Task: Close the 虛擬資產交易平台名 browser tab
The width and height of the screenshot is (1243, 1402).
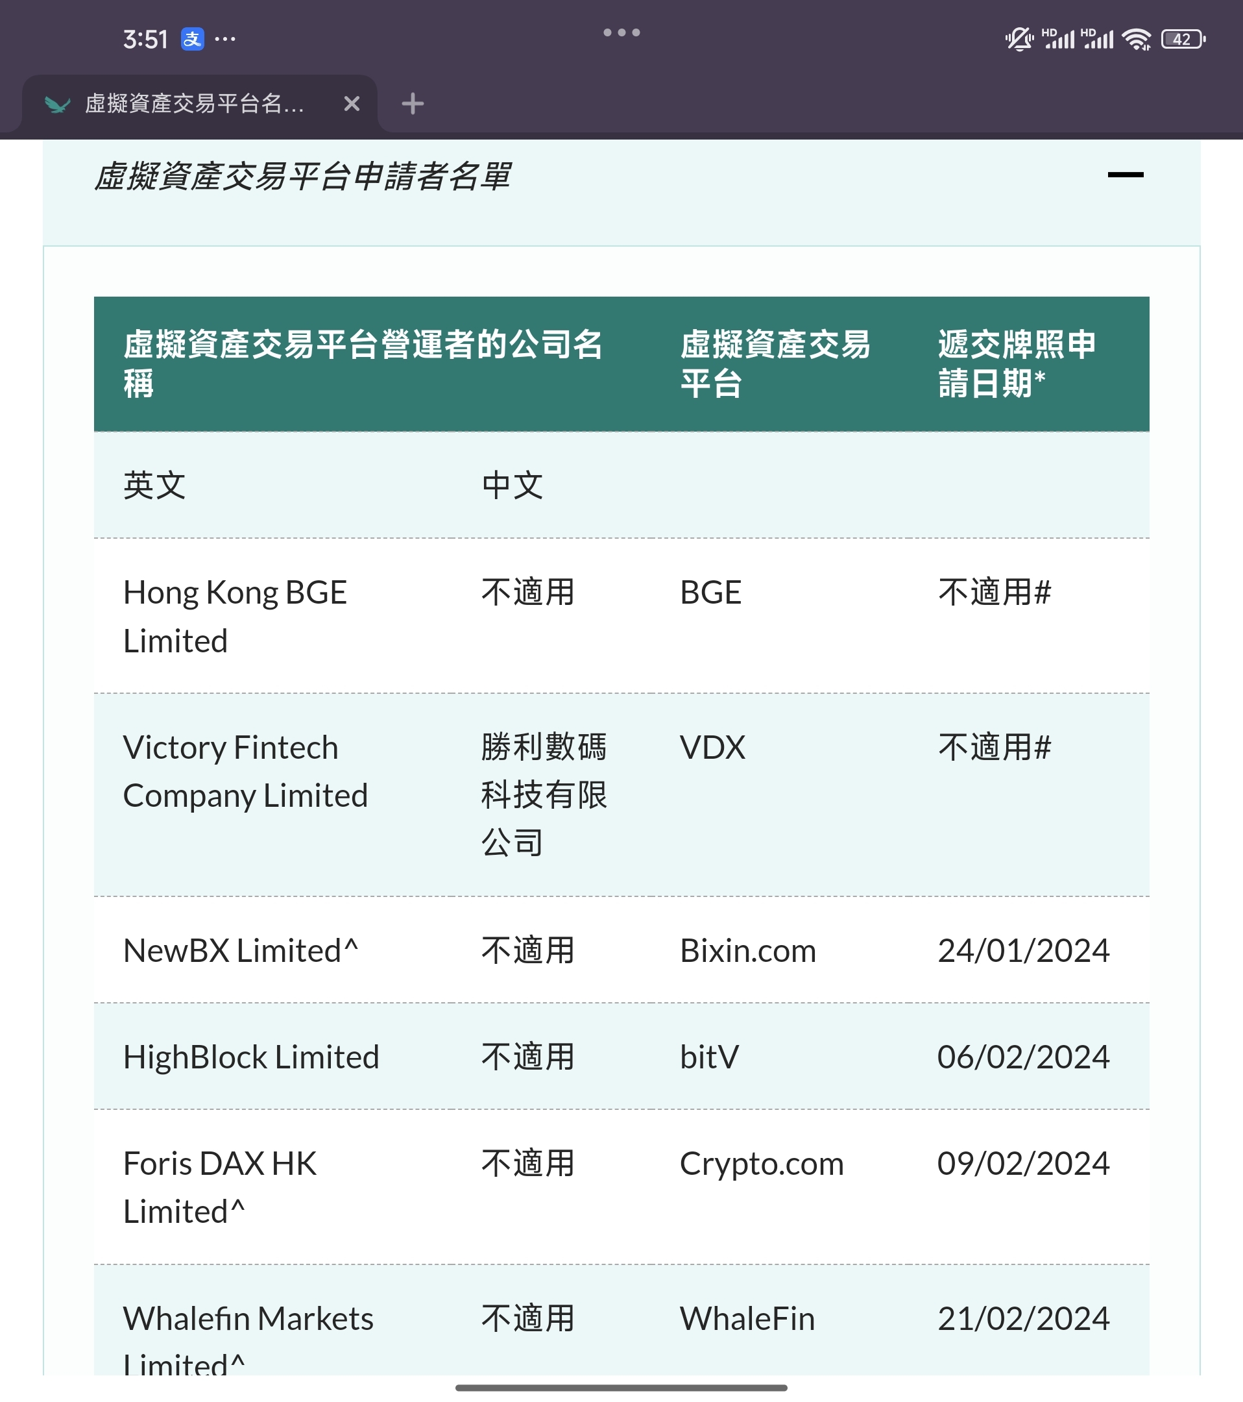Action: click(x=352, y=104)
